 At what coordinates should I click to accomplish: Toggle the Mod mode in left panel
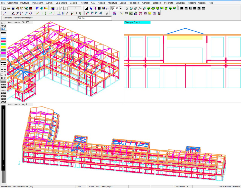point(3,26)
